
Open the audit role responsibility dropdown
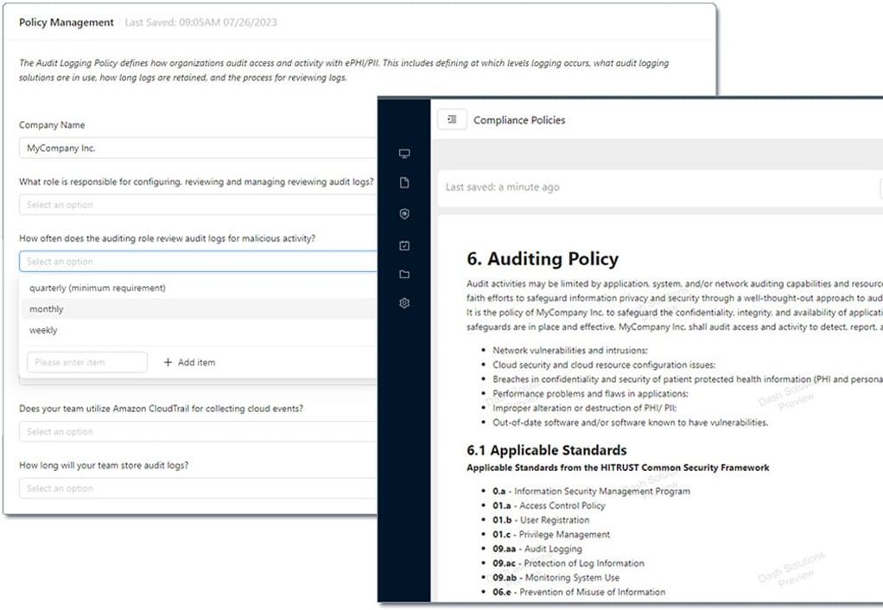pos(198,205)
